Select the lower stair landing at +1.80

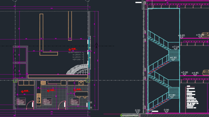point(174,93)
